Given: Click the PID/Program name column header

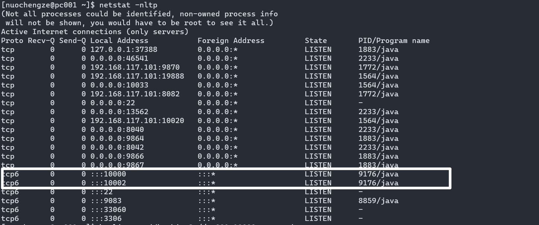Looking at the screenshot, I should (394, 41).
